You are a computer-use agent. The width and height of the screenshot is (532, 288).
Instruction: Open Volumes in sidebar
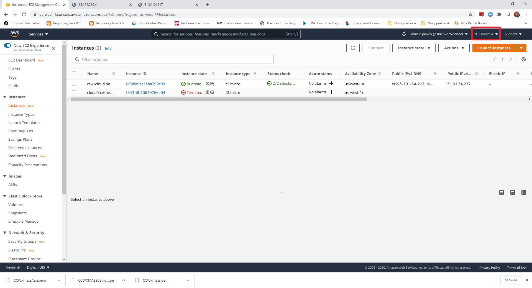[x=16, y=205]
